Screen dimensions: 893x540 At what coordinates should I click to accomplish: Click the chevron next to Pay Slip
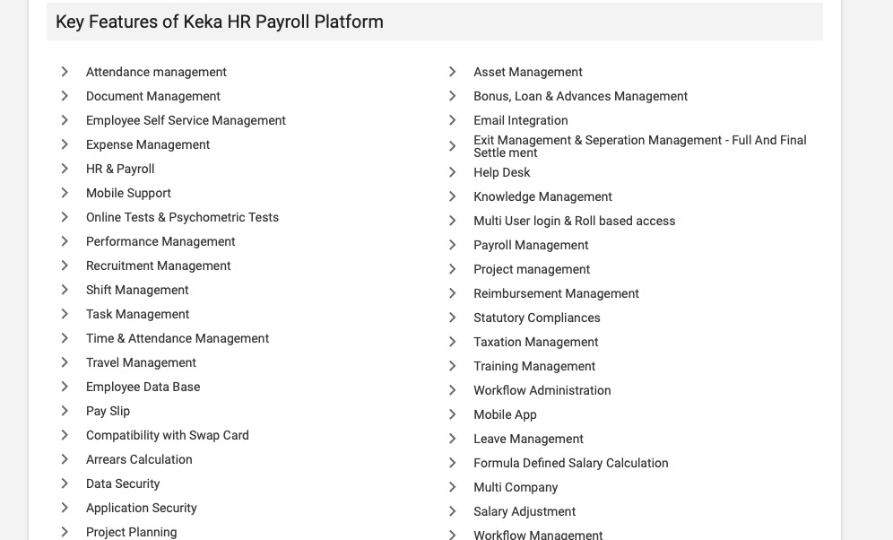tap(65, 411)
